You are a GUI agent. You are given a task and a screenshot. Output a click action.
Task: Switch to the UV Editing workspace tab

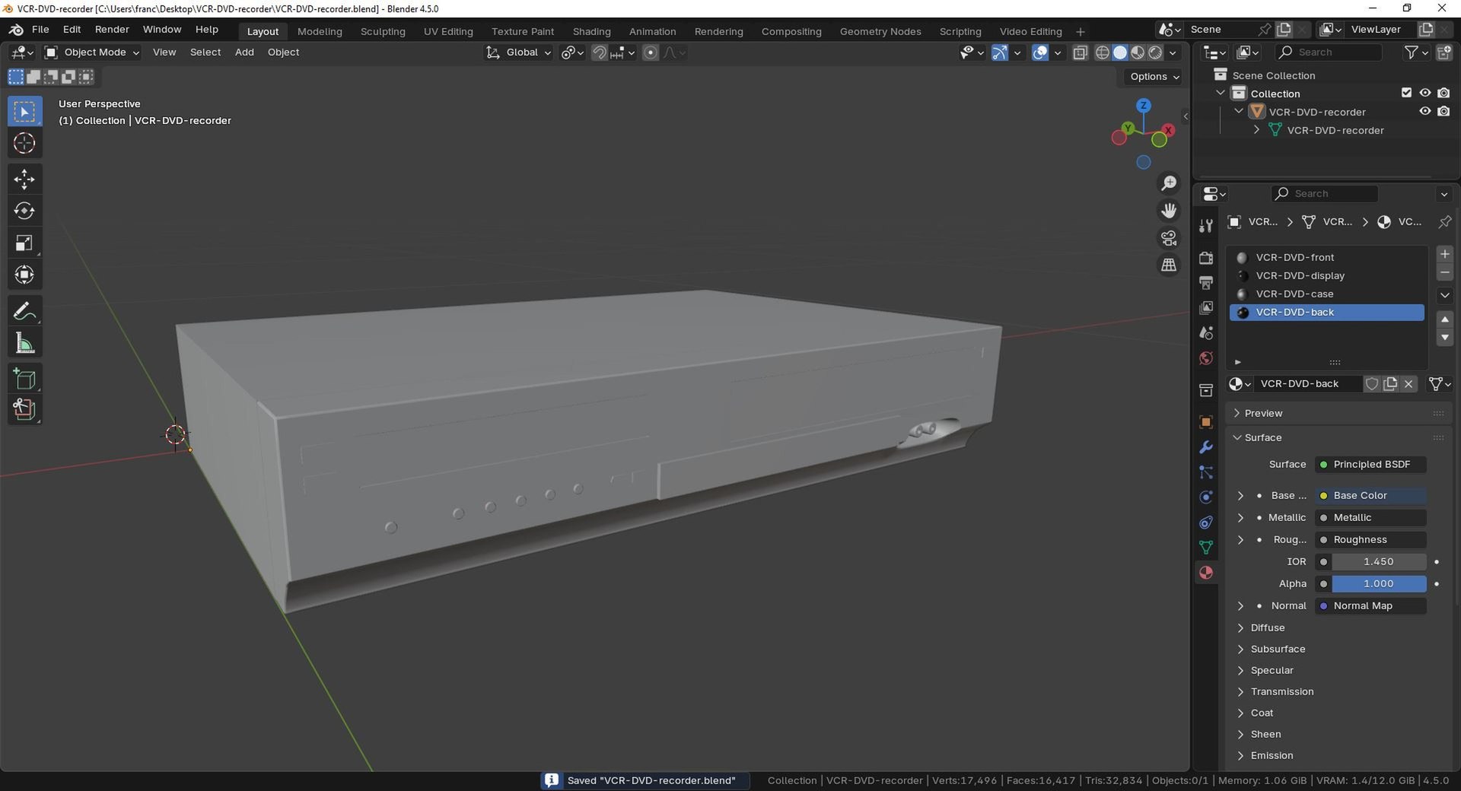tap(448, 31)
